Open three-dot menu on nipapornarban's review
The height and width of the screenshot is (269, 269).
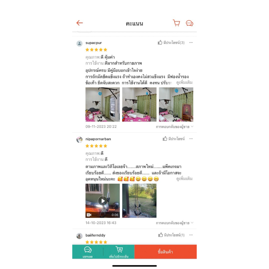[191, 139]
